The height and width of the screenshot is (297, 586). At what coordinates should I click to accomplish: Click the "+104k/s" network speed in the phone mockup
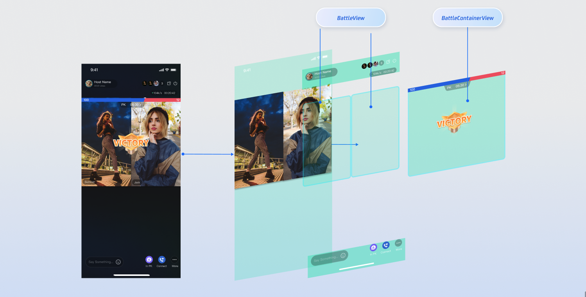(157, 93)
